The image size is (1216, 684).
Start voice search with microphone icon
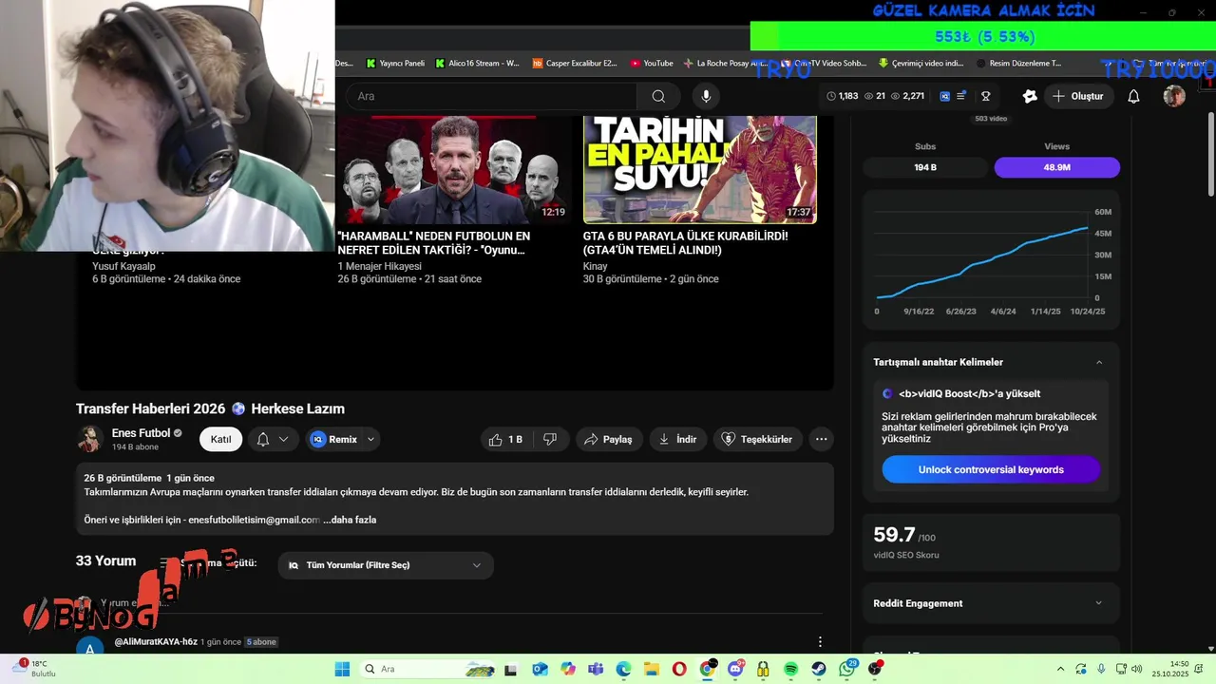click(x=705, y=96)
